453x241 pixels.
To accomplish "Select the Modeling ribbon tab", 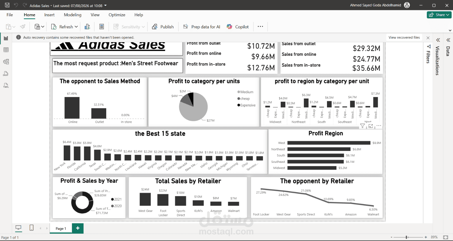I will click(73, 15).
